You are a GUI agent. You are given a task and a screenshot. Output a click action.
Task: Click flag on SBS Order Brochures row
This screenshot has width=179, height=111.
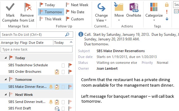coord(70,72)
